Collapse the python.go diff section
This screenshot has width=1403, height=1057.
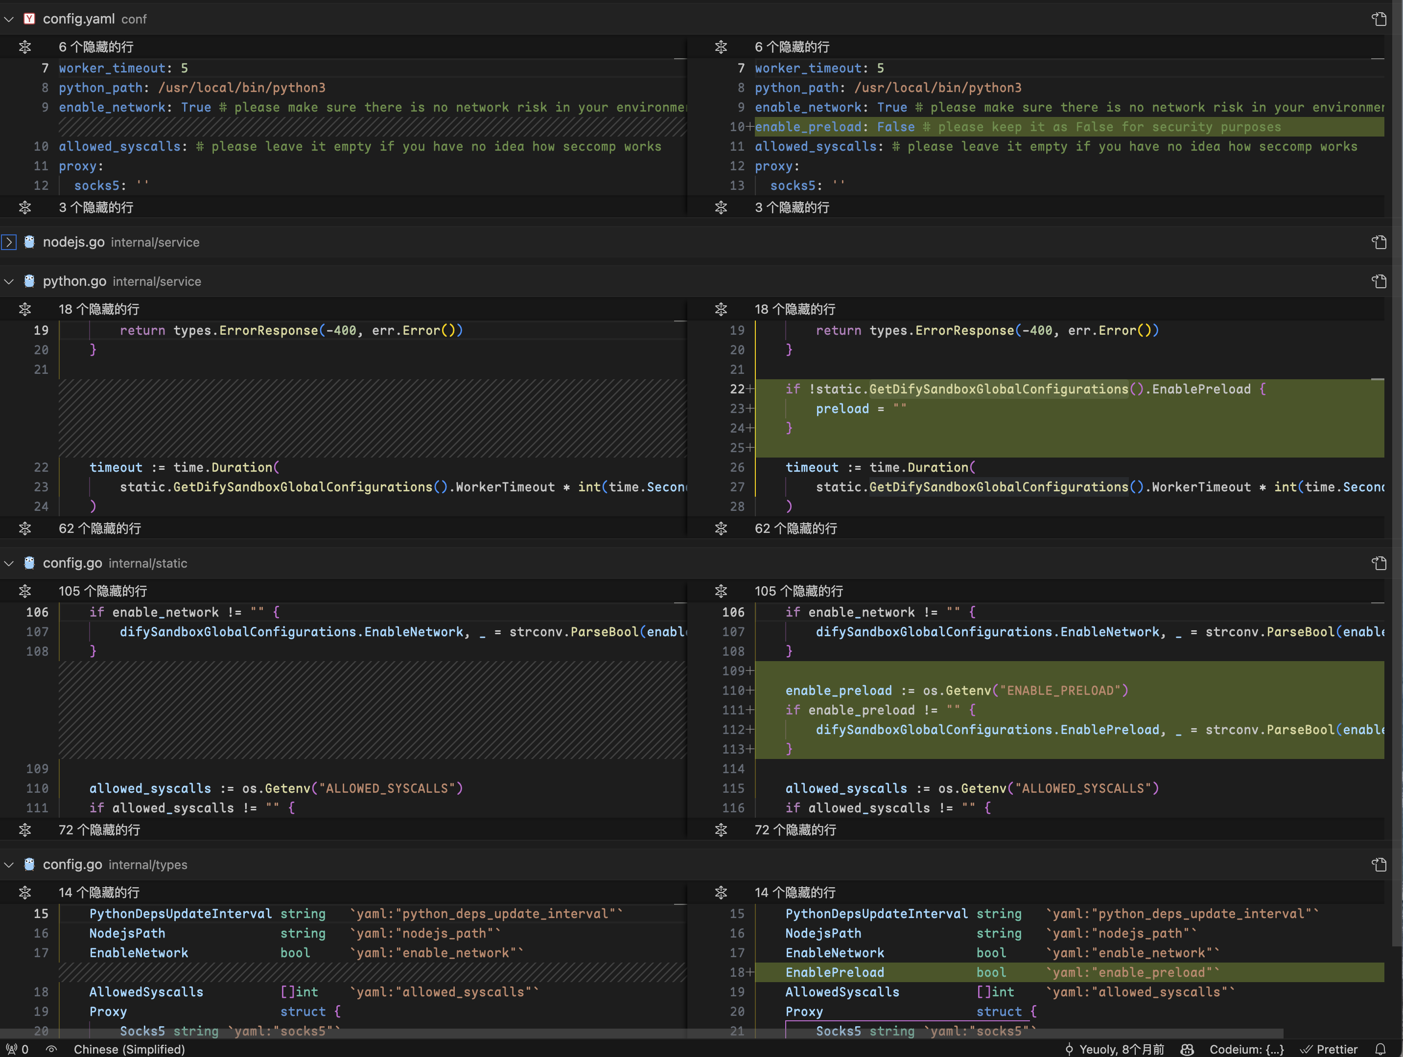[x=9, y=281]
